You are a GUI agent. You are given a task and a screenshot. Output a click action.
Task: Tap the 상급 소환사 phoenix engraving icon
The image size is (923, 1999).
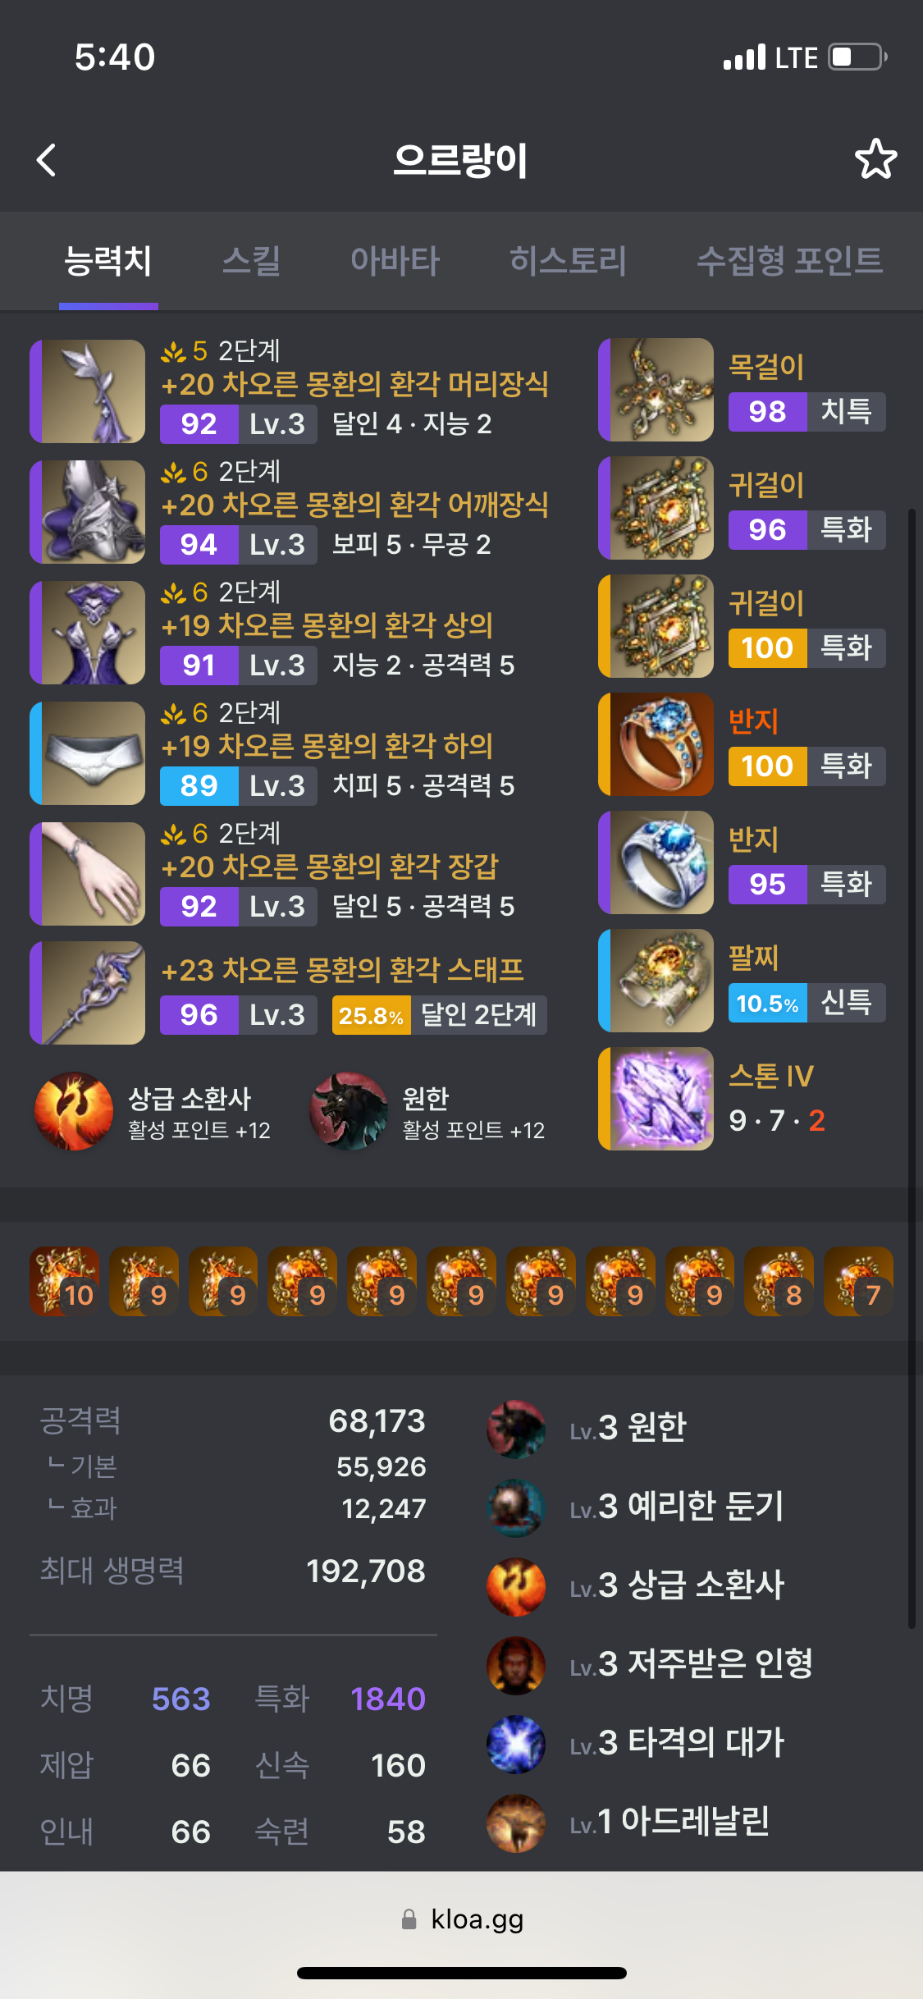pos(74,1111)
